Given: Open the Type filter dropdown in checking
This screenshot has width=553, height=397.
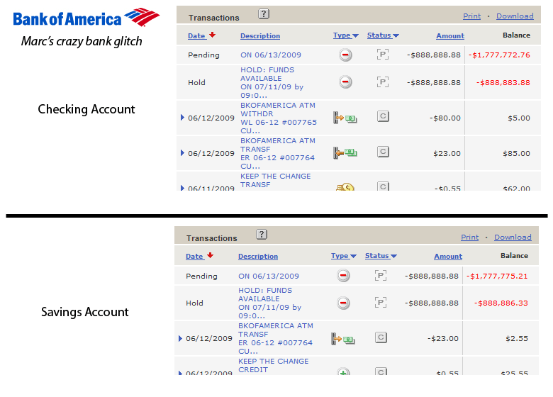Looking at the screenshot, I should (x=346, y=35).
